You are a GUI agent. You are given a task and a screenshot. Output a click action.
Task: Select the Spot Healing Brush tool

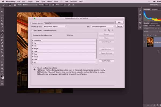[2, 30]
